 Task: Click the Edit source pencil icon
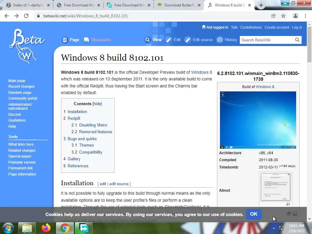tap(188, 40)
